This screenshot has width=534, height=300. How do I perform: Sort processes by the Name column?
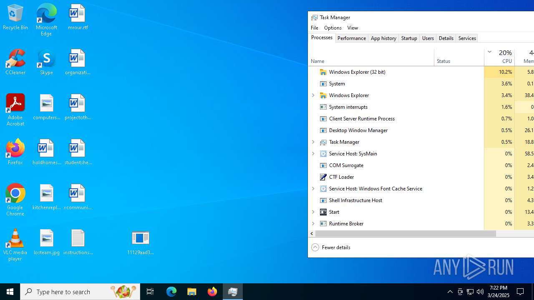point(371,57)
